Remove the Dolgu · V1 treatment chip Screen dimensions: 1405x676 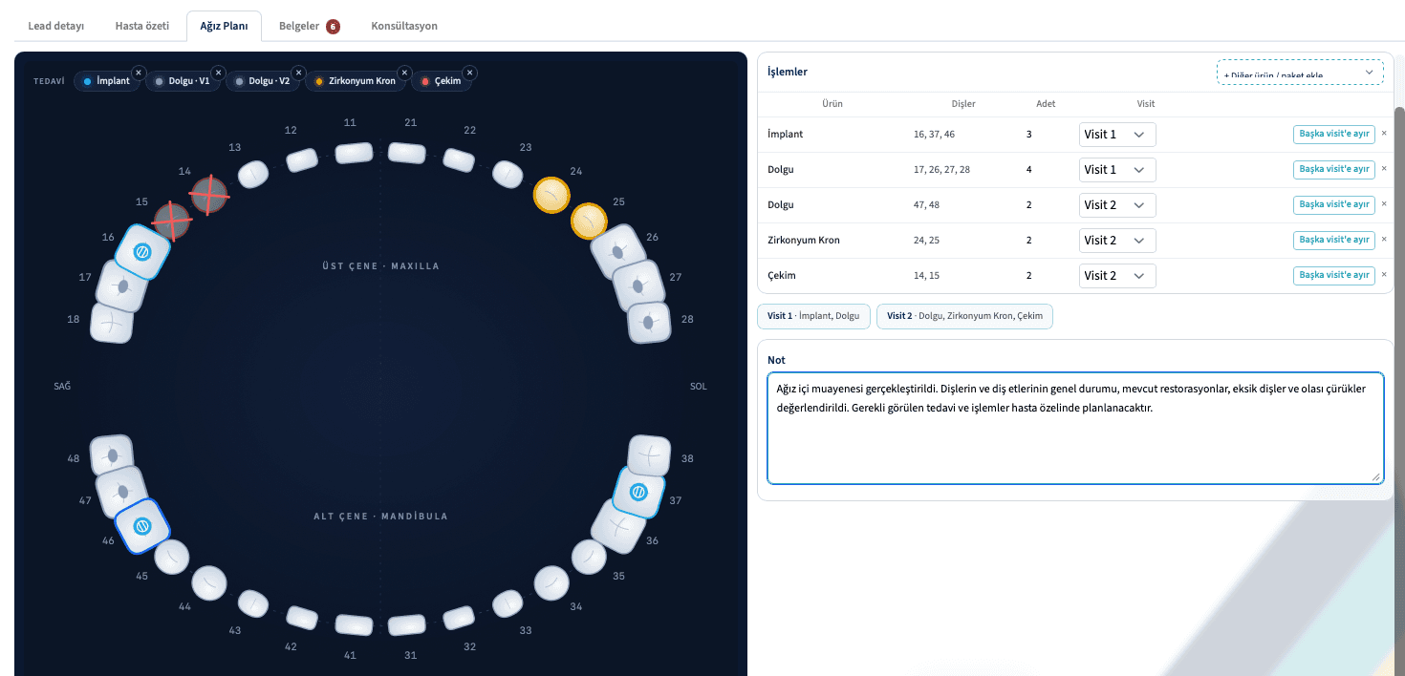218,73
